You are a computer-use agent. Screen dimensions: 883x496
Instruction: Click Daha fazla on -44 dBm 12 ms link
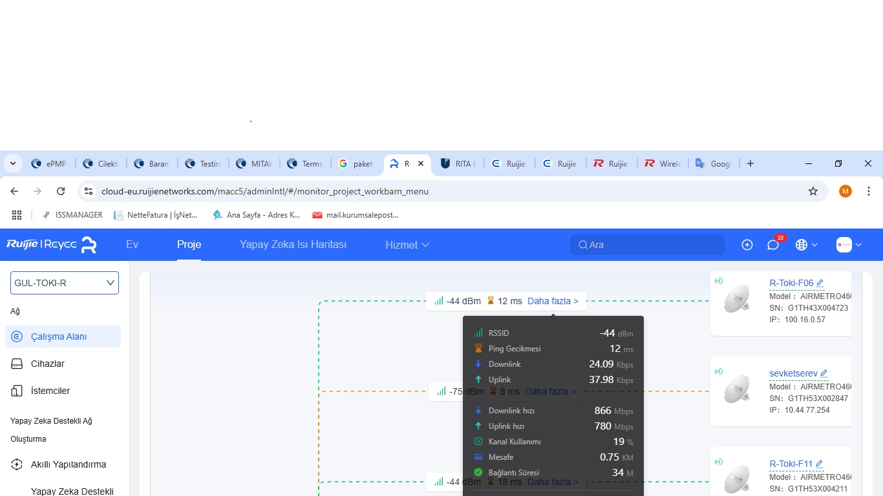[x=553, y=301]
